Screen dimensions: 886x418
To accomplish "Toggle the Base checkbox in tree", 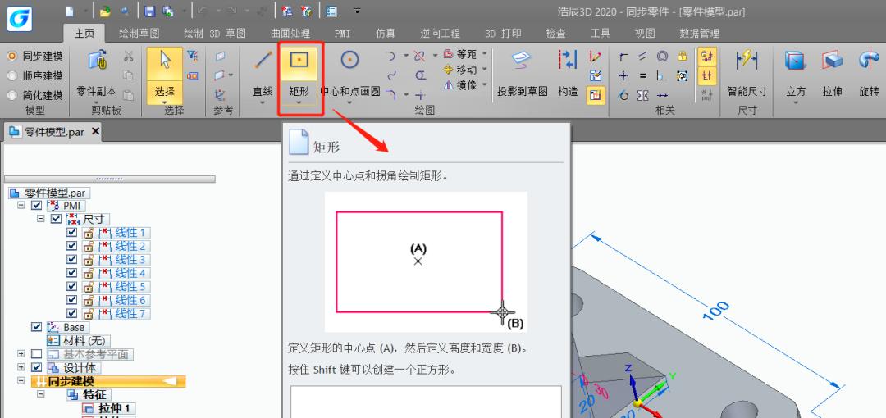I will point(37,326).
